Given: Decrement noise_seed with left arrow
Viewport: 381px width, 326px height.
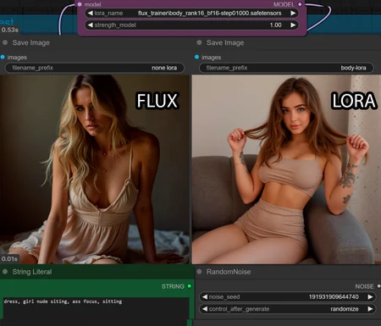Looking at the screenshot, I should pos(205,297).
